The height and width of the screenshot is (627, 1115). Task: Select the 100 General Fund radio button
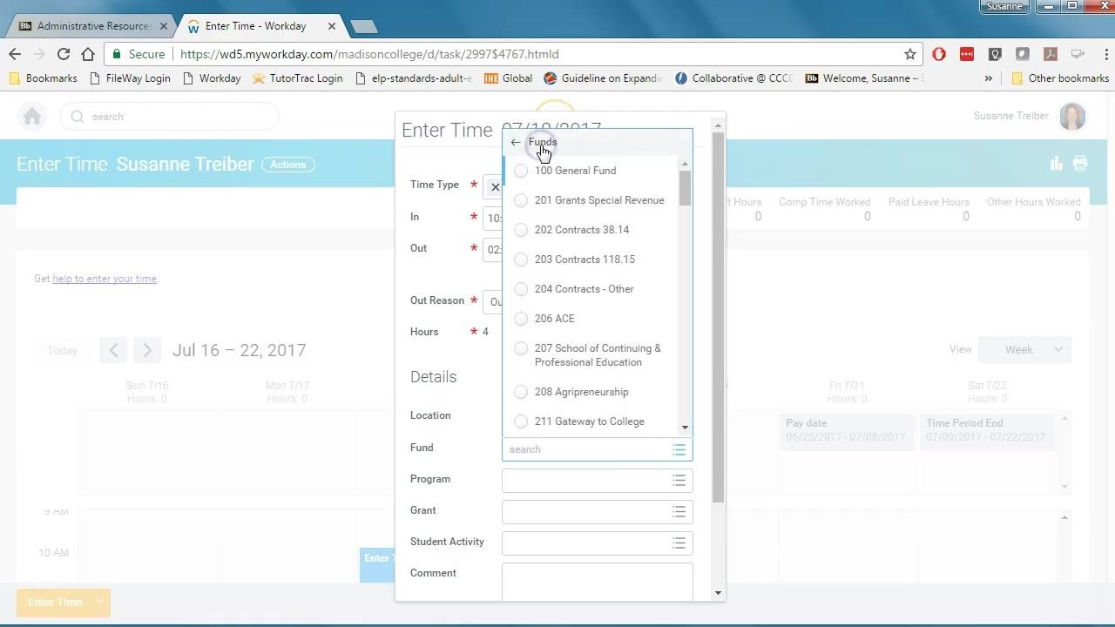point(521,171)
